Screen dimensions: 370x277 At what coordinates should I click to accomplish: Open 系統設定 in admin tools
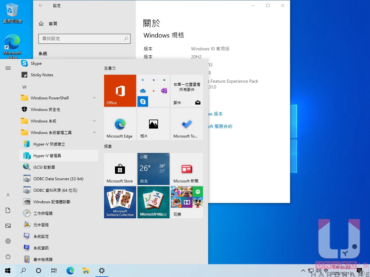pyautogui.click(x=58, y=237)
